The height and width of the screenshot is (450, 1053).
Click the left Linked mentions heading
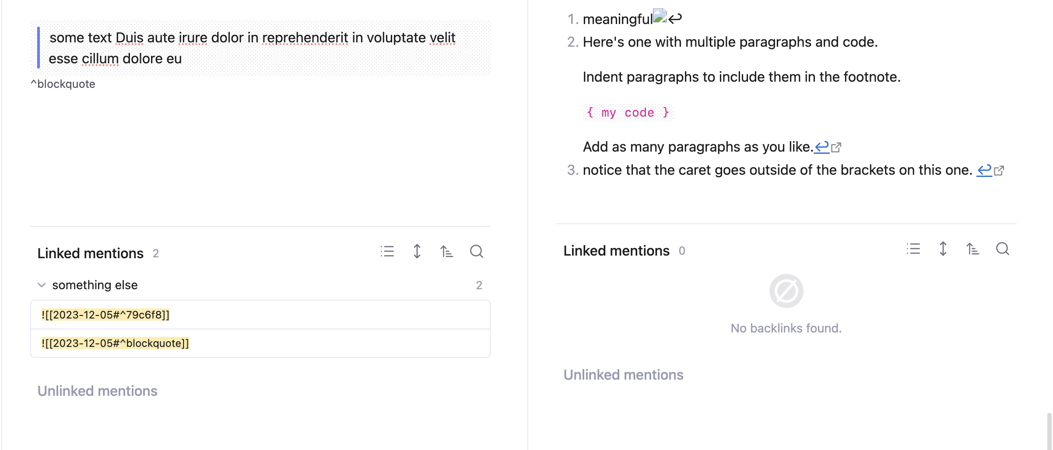(x=90, y=253)
